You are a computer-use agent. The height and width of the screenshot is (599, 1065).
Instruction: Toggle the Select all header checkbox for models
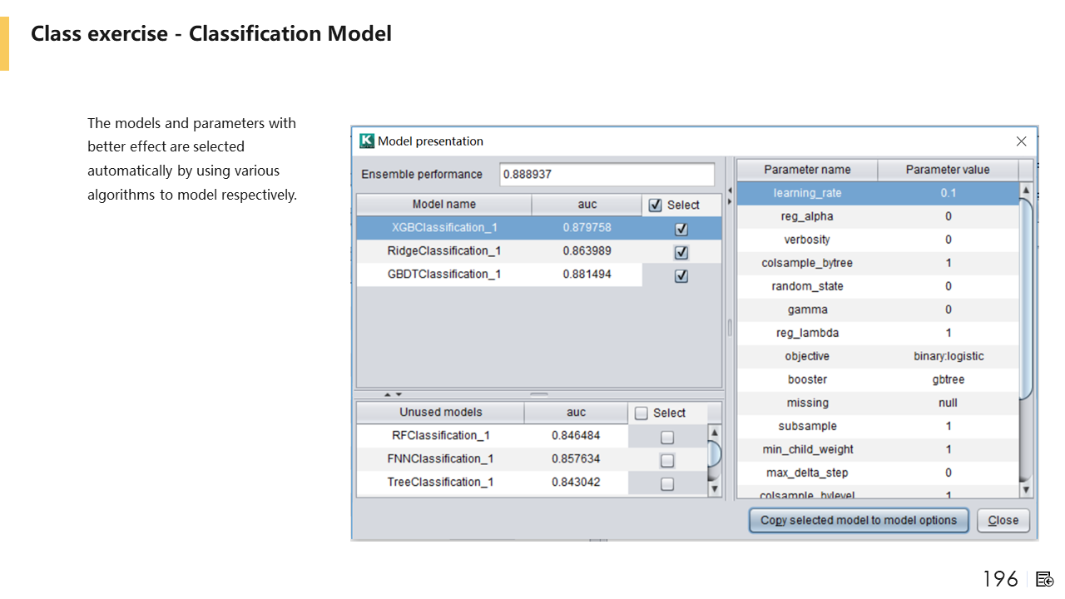click(x=656, y=205)
